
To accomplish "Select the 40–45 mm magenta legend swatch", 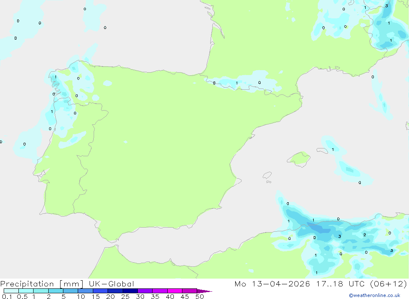I will (x=175, y=291).
